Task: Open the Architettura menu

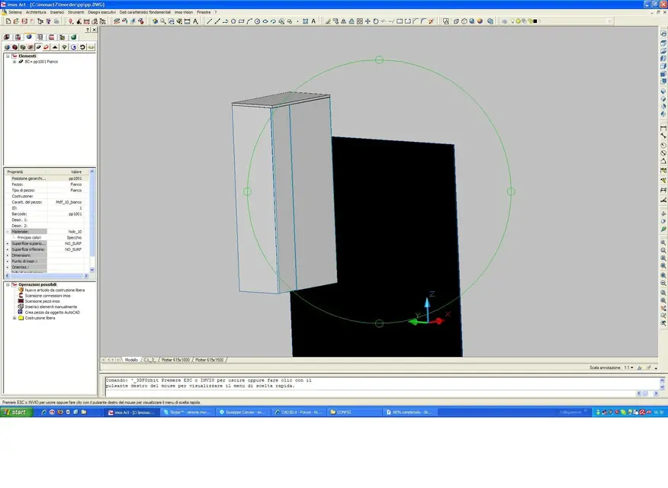Action: [x=35, y=12]
